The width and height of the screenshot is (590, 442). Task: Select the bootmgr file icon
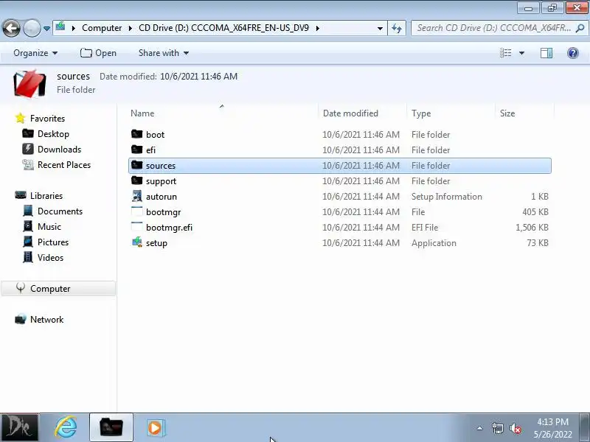[137, 211]
